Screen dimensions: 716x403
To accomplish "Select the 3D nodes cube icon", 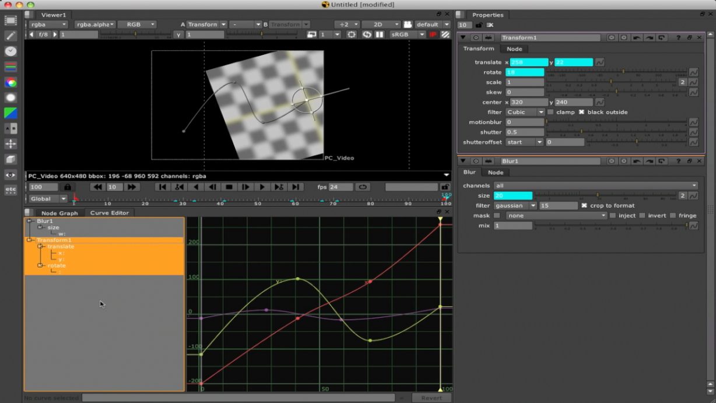I will tap(10, 157).
